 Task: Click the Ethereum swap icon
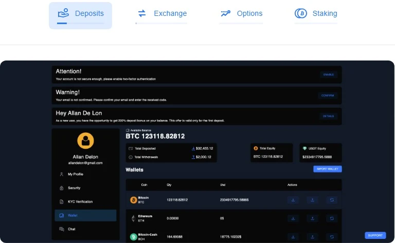pos(332,218)
